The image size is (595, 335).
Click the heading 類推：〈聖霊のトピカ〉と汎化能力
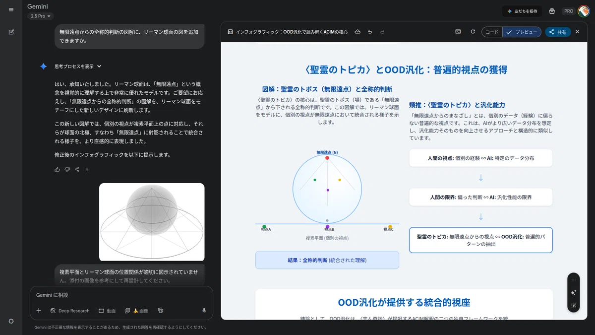[x=457, y=105]
